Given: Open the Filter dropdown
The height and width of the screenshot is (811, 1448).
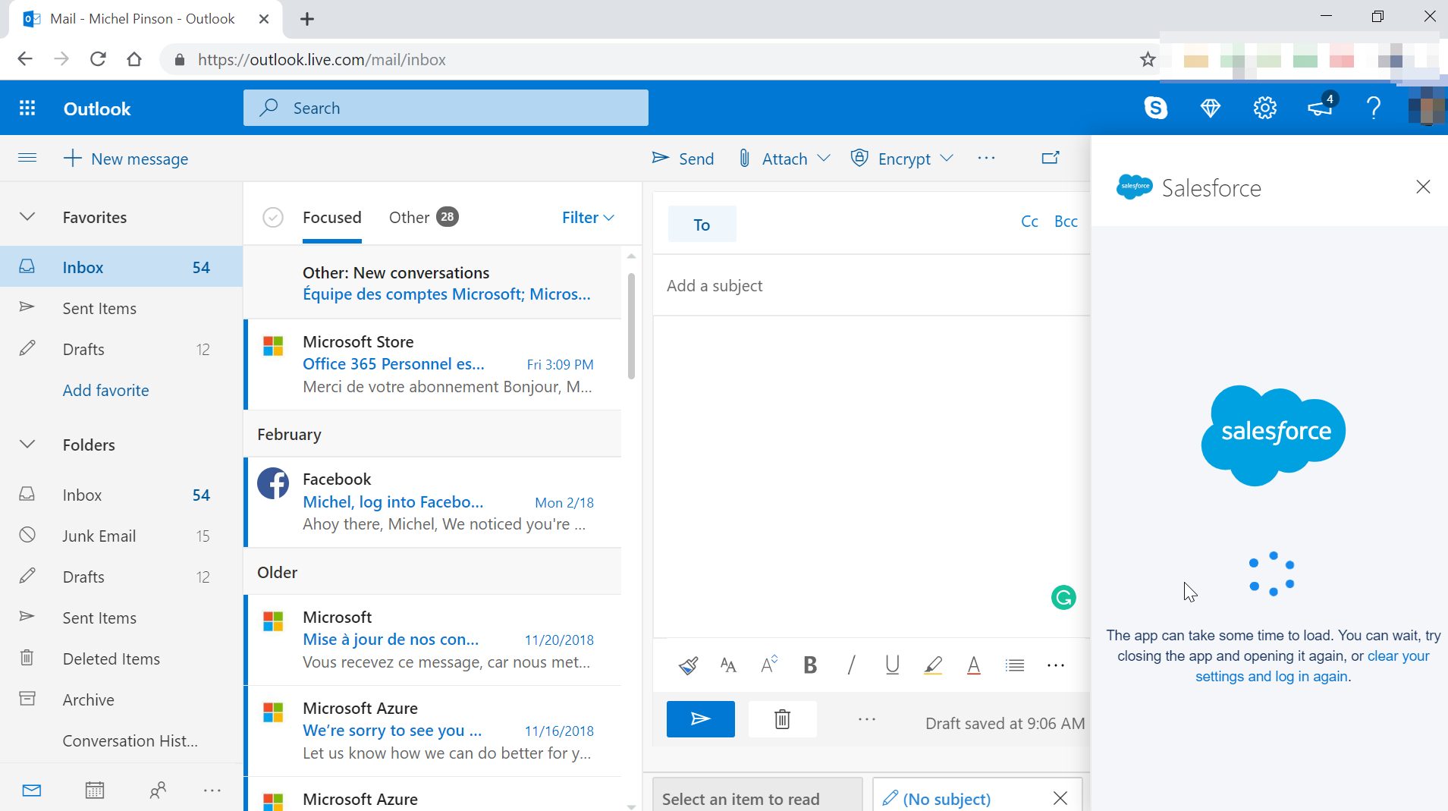Looking at the screenshot, I should (x=588, y=218).
